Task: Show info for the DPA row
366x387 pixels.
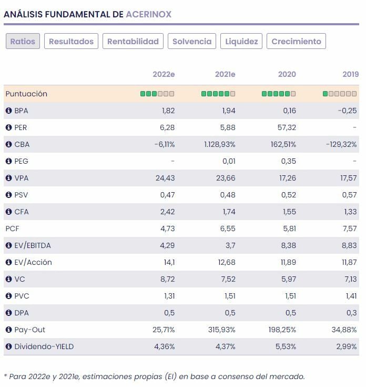Action: pyautogui.click(x=8, y=313)
